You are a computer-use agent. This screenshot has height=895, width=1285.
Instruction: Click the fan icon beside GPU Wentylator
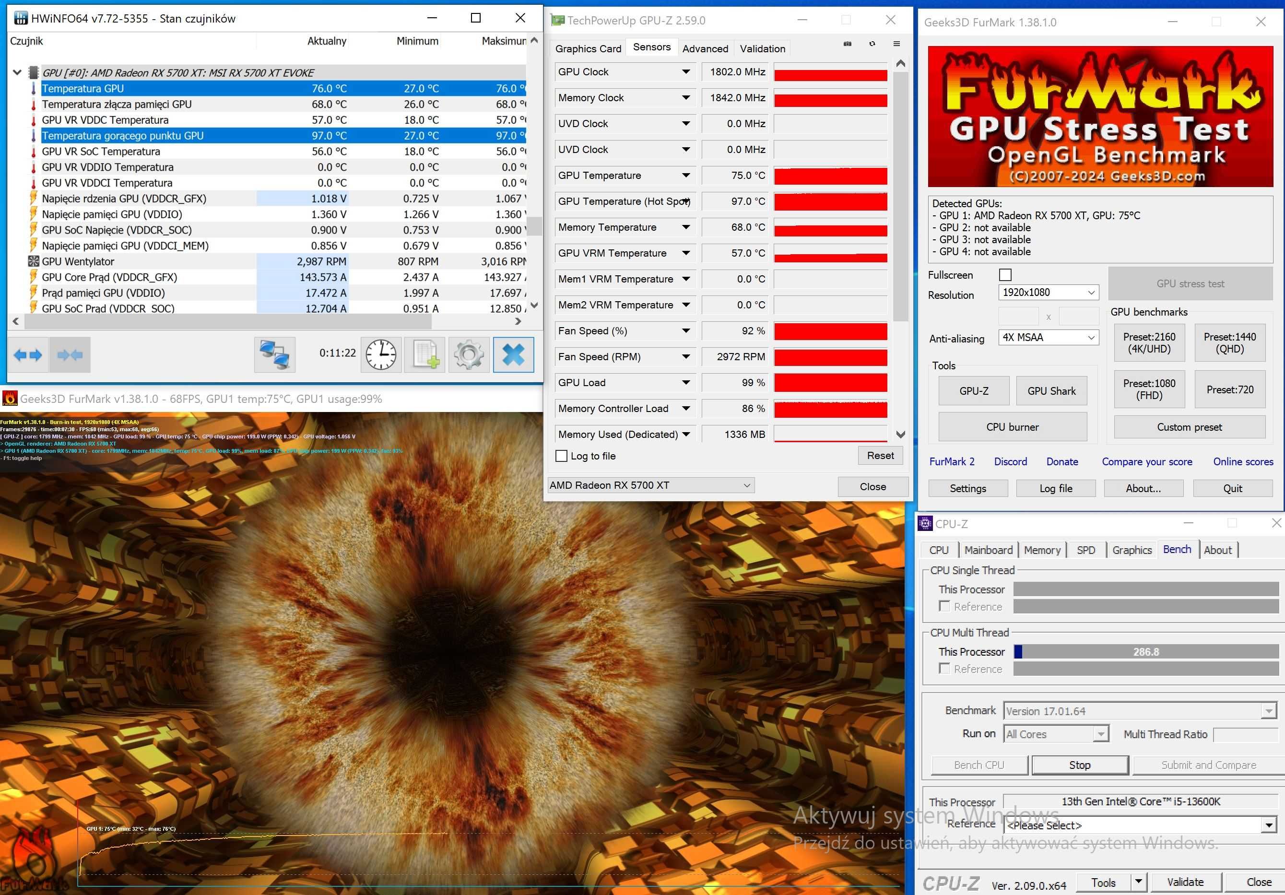tap(34, 261)
